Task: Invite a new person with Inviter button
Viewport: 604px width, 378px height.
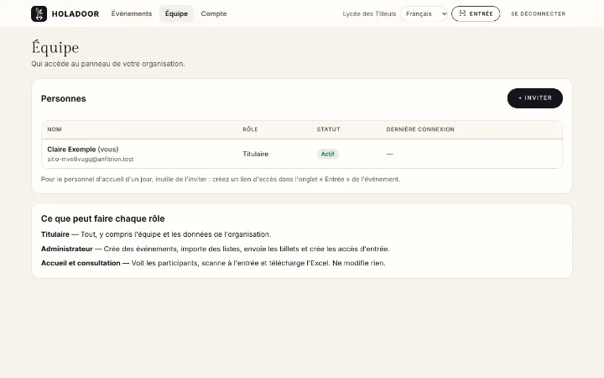Action: coord(534,98)
